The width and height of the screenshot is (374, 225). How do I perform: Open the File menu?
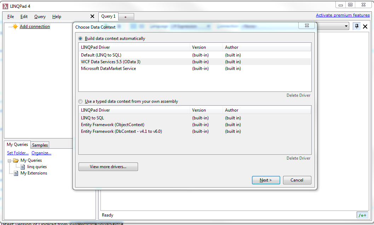click(11, 17)
